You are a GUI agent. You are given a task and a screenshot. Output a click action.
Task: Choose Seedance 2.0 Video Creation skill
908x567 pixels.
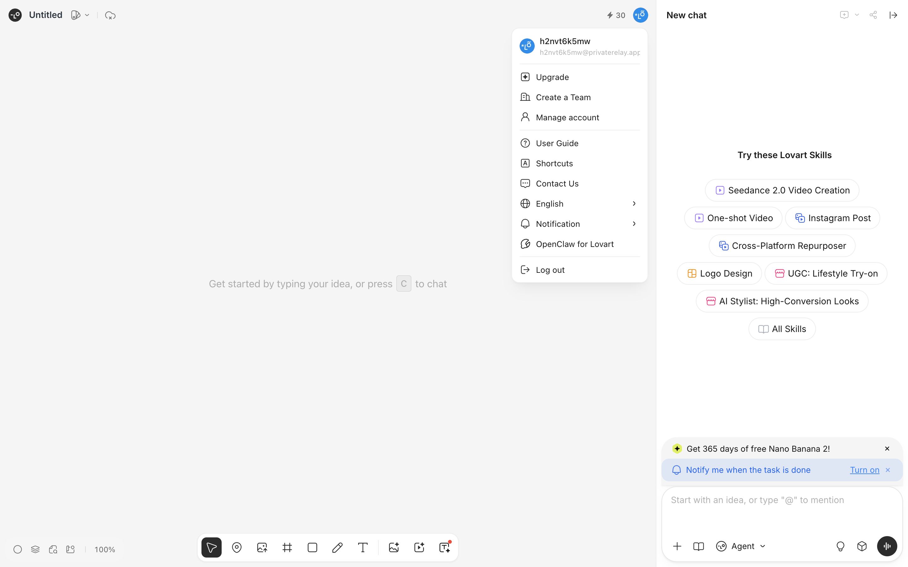782,190
